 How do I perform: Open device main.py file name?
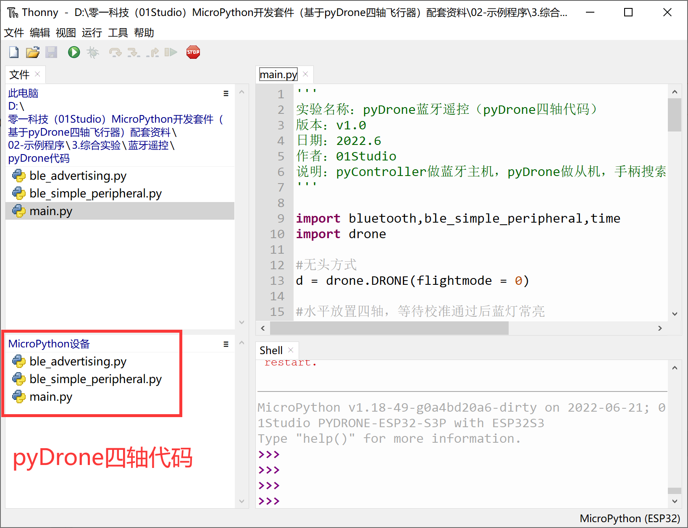point(51,397)
